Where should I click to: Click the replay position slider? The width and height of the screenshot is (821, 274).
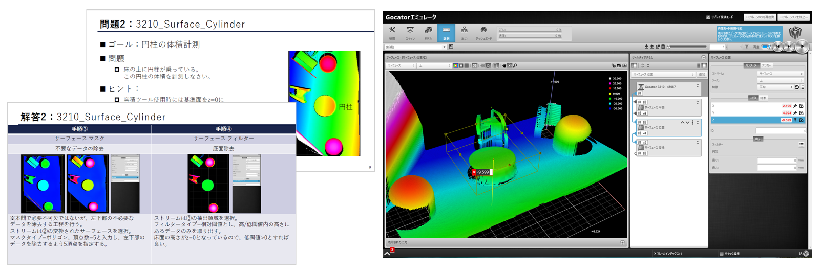point(686,47)
